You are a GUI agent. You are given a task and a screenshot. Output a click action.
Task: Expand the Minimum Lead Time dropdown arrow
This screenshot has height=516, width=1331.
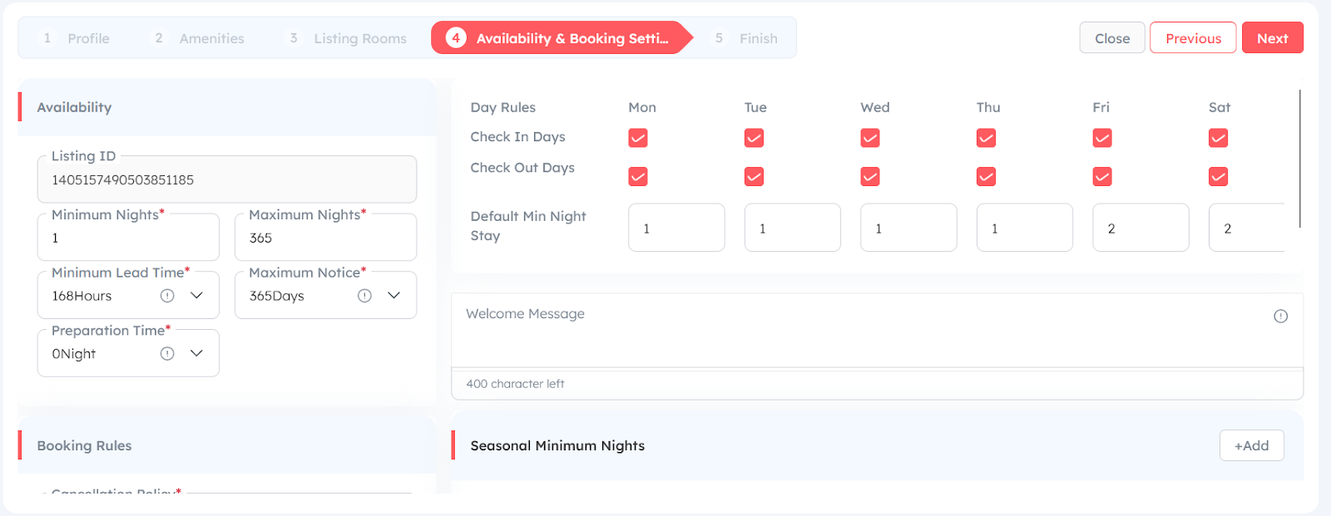coord(196,296)
